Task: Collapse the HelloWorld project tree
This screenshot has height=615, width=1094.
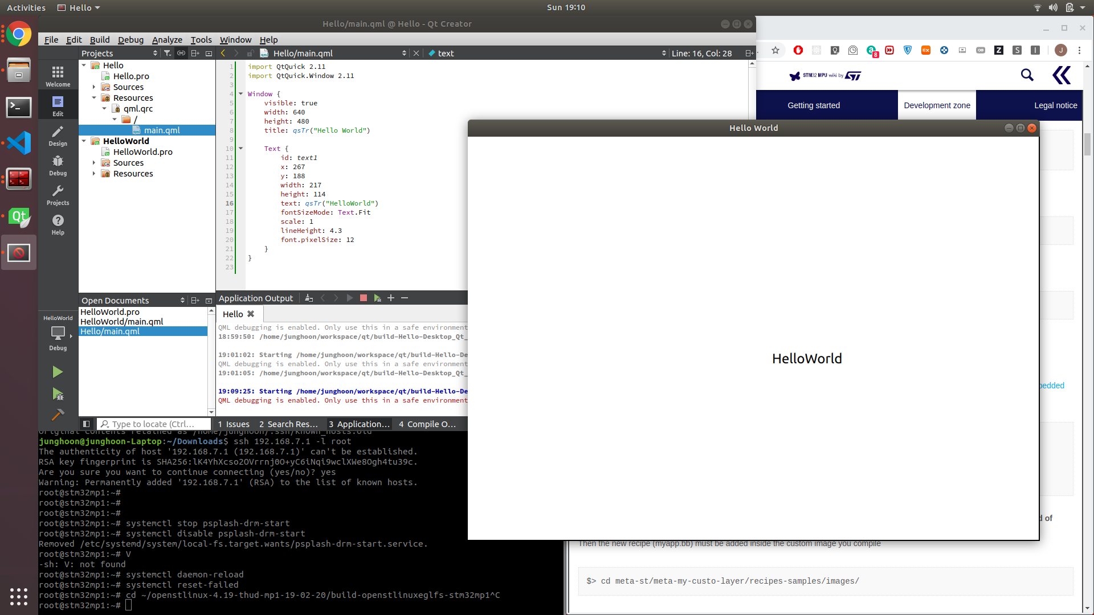Action: point(84,141)
